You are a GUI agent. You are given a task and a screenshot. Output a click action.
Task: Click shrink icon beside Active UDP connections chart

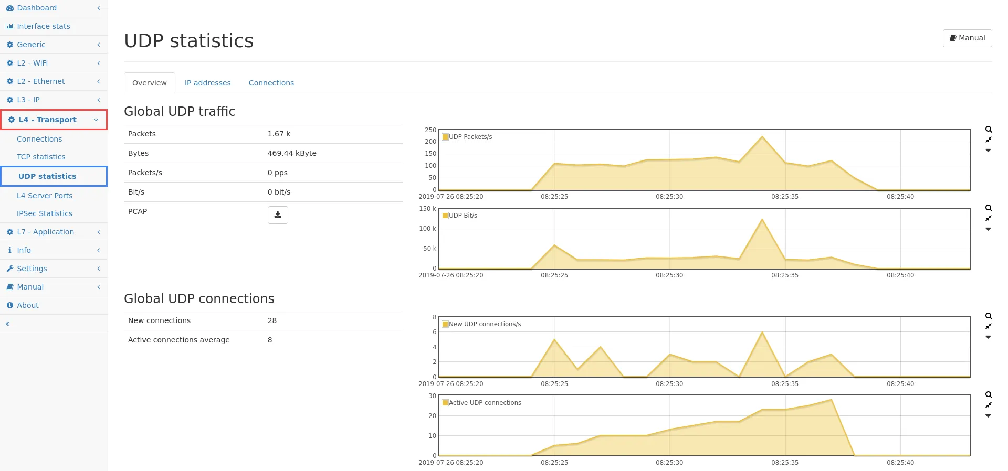(989, 405)
